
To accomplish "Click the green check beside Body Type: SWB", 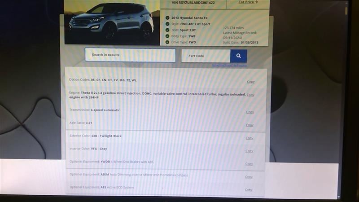I will (x=167, y=36).
